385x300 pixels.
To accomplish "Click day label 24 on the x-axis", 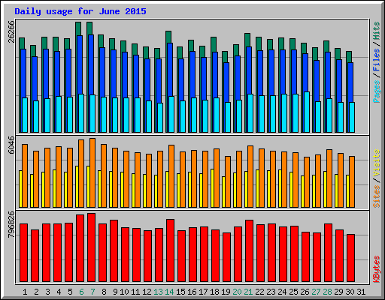I will click(282, 292).
